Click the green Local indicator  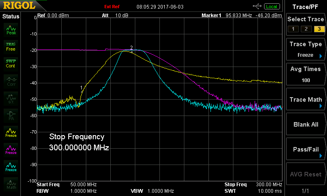[x=272, y=7]
